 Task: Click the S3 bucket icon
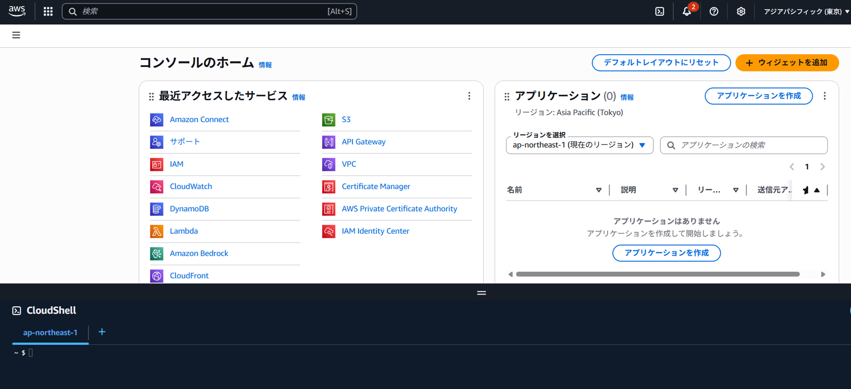pyautogui.click(x=329, y=120)
